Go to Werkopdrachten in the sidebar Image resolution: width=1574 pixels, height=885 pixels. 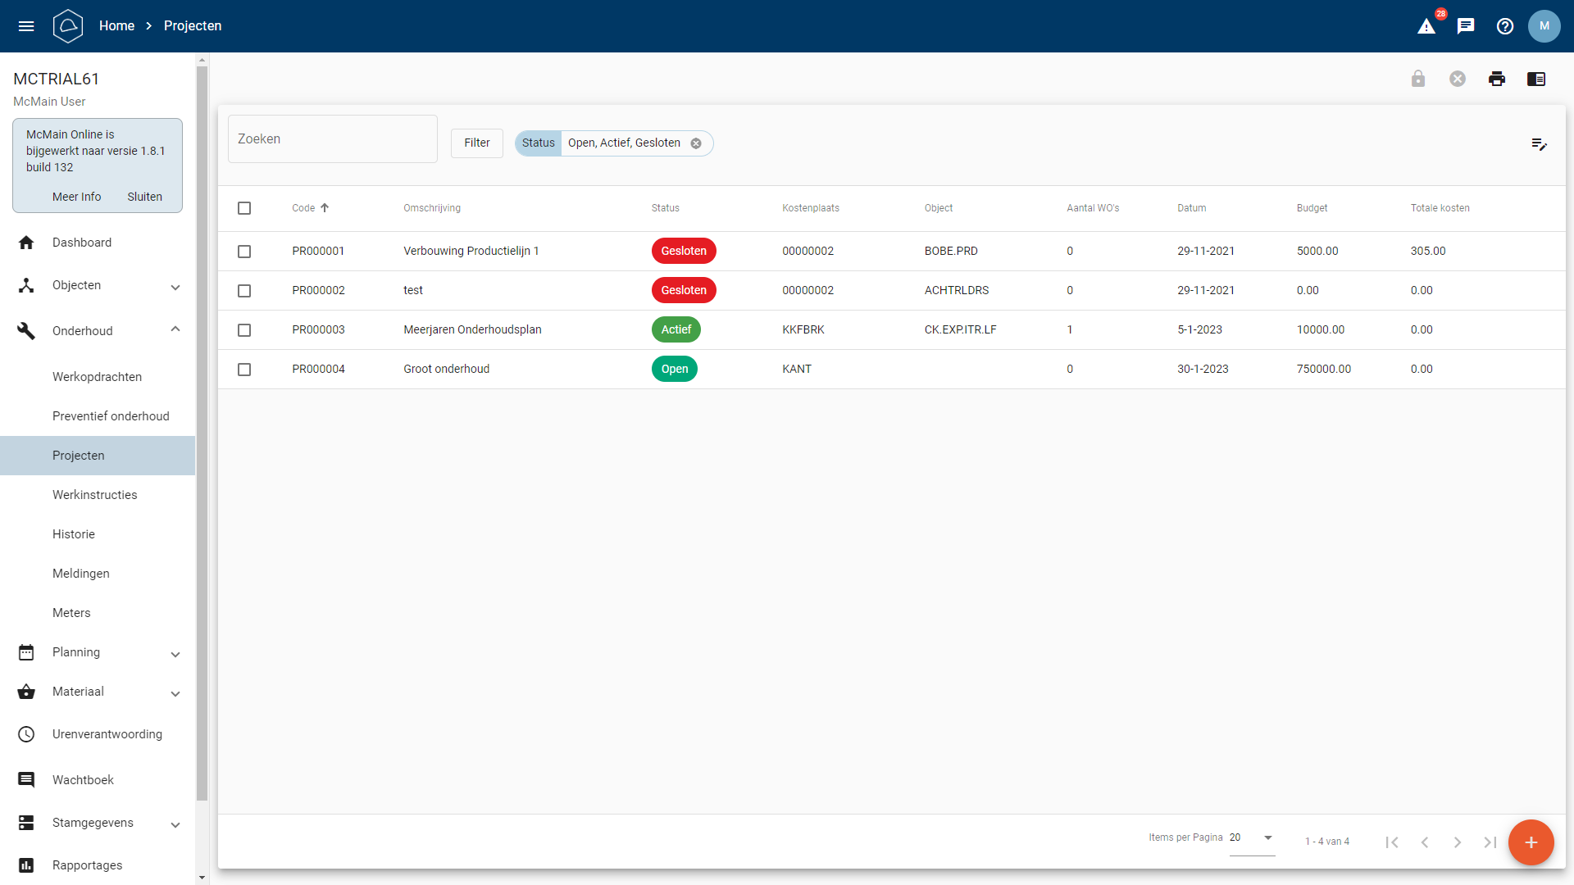97,377
